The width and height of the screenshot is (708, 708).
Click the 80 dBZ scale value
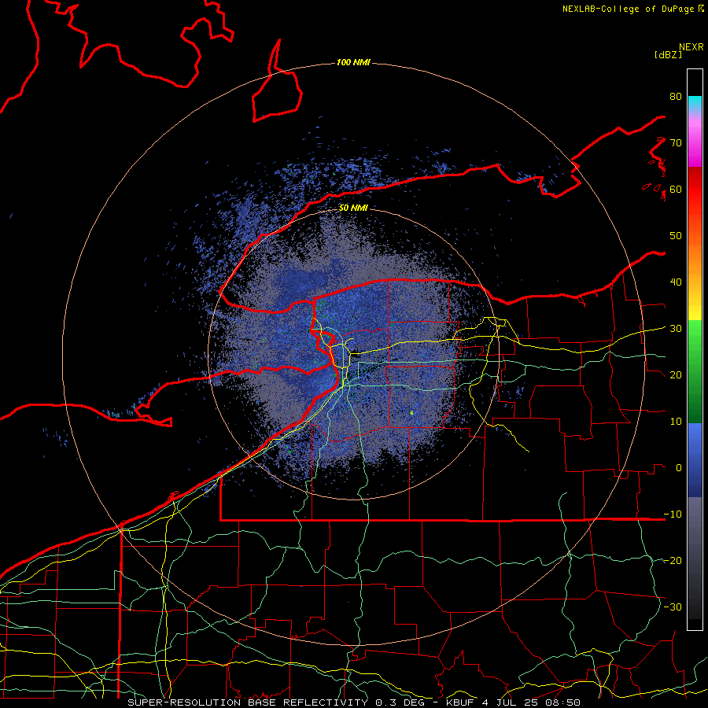(676, 96)
